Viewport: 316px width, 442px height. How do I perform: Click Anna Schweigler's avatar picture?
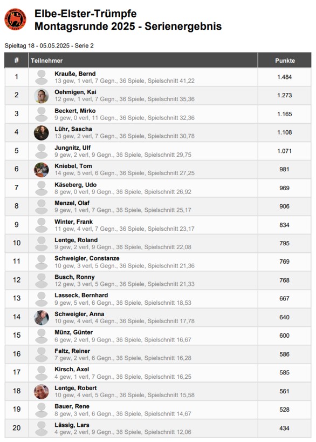click(42, 318)
